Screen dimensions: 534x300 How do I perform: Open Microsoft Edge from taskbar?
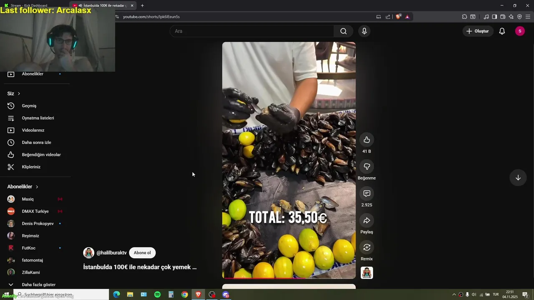[116, 295]
